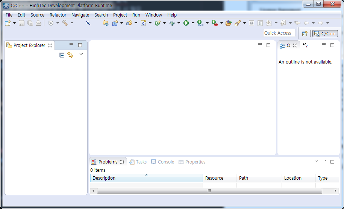Open the Help menu
This screenshot has height=209, width=344.
[x=172, y=15]
